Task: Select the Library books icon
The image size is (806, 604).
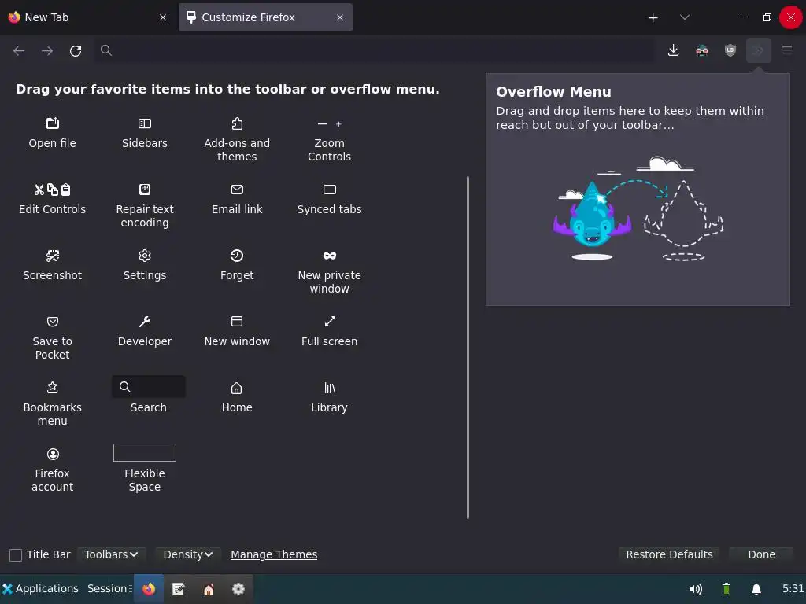Action: pyautogui.click(x=330, y=388)
